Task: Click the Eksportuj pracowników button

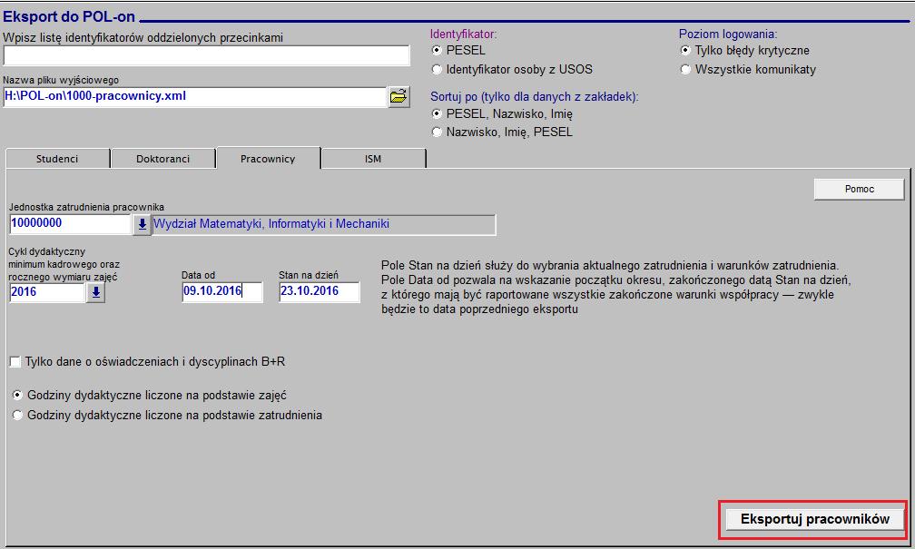Action: 814,519
